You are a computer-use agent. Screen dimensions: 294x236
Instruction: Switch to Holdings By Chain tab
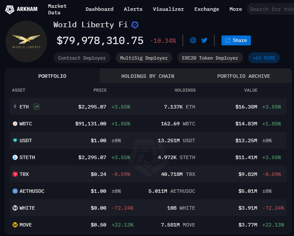pyautogui.click(x=148, y=76)
